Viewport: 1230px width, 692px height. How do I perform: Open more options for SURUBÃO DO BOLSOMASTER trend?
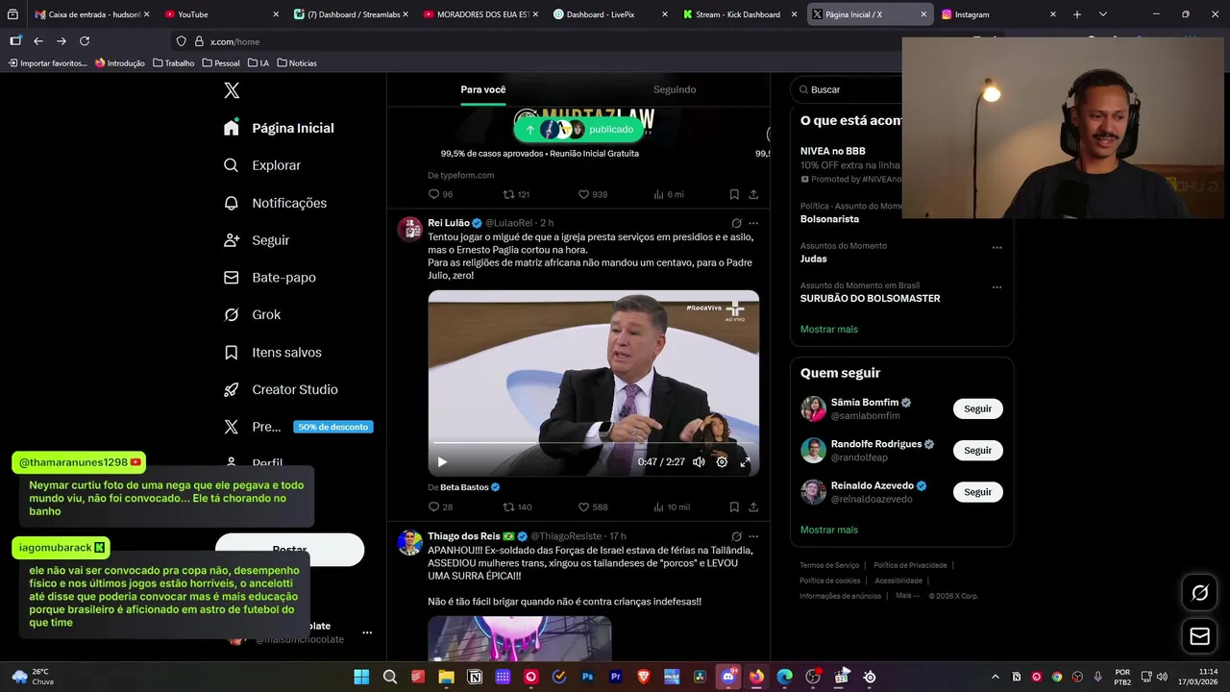coord(996,286)
